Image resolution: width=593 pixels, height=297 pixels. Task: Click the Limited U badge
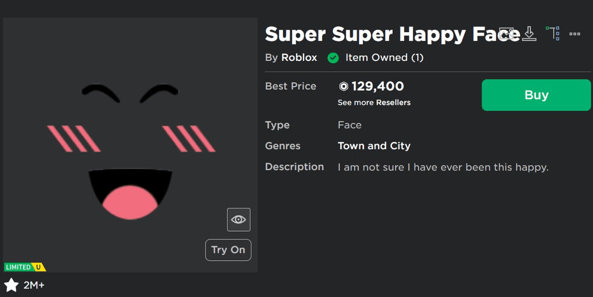(x=25, y=267)
